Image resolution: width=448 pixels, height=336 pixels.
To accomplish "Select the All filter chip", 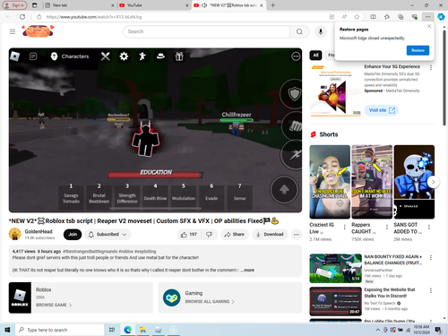I will click(315, 55).
